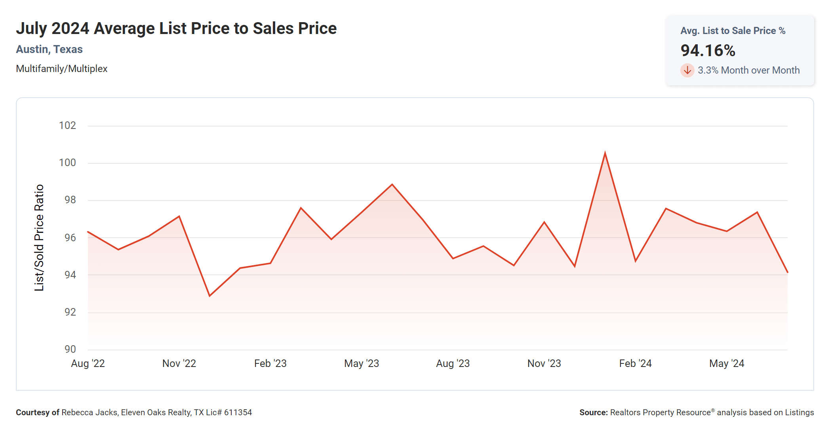
Task: Click the 94.16% average percentage value
Action: [x=708, y=51]
